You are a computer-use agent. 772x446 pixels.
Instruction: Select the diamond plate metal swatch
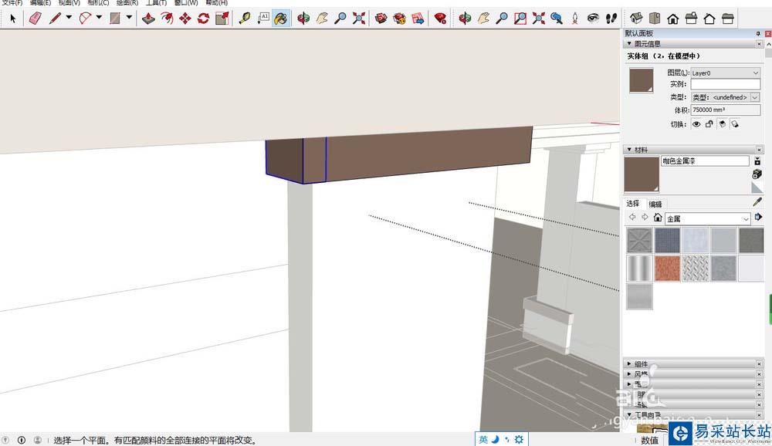(696, 268)
